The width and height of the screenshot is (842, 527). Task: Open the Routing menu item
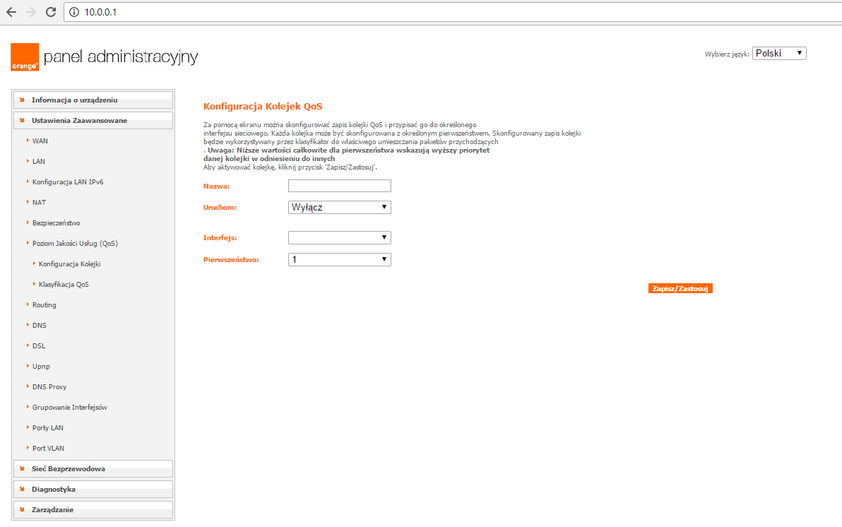point(44,304)
